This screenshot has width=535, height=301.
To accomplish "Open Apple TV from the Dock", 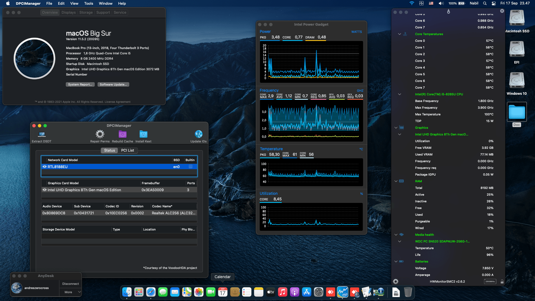I will tap(271, 292).
